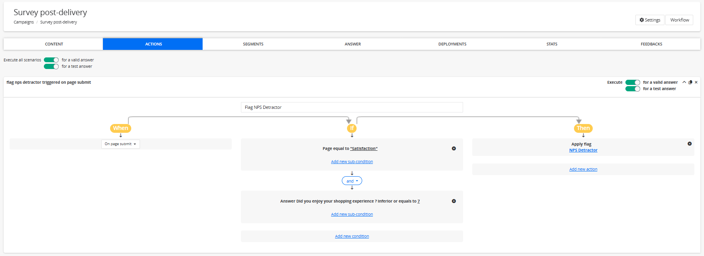704x256 pixels.
Task: Add new sub-condition under Page equal condition
Action: point(352,161)
